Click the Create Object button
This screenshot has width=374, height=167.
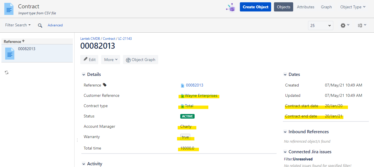255,7
